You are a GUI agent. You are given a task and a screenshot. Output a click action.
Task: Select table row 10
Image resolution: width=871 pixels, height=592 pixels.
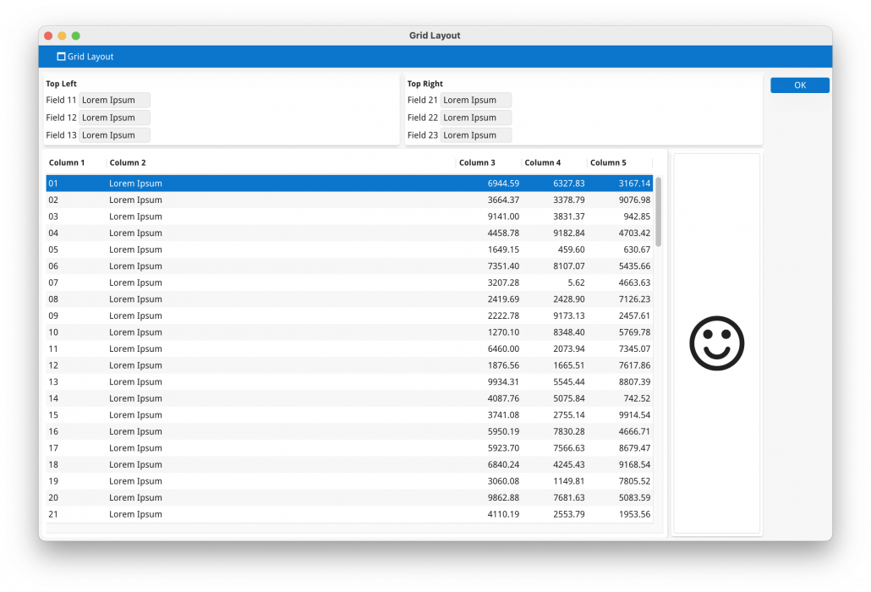(254, 332)
